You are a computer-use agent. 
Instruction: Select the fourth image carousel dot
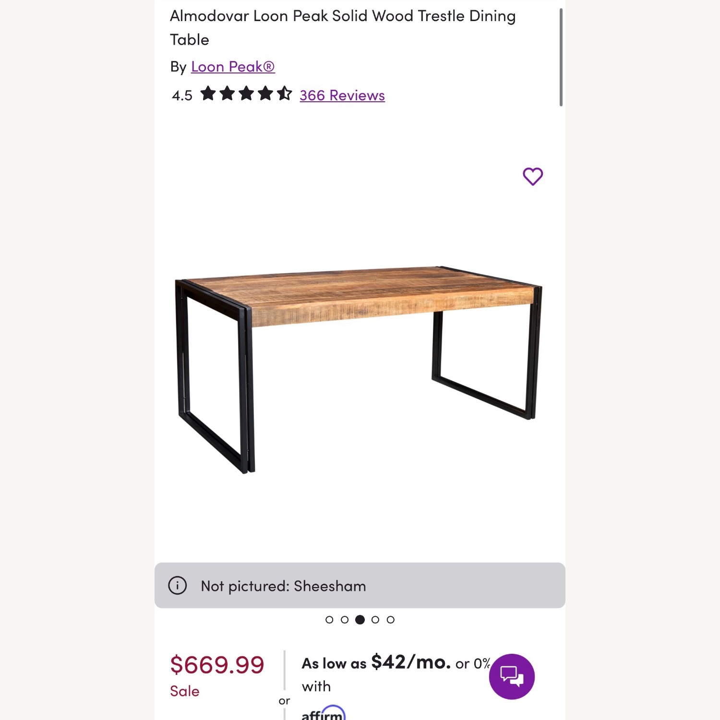(x=375, y=620)
